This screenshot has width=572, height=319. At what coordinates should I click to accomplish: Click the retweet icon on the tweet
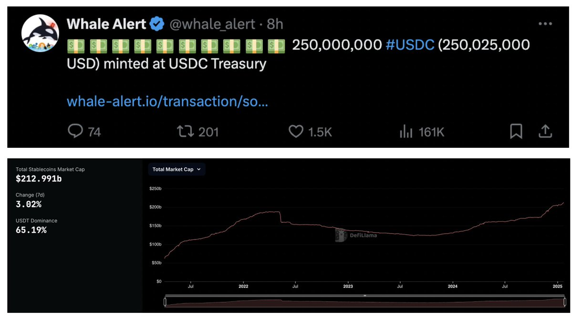coord(186,131)
